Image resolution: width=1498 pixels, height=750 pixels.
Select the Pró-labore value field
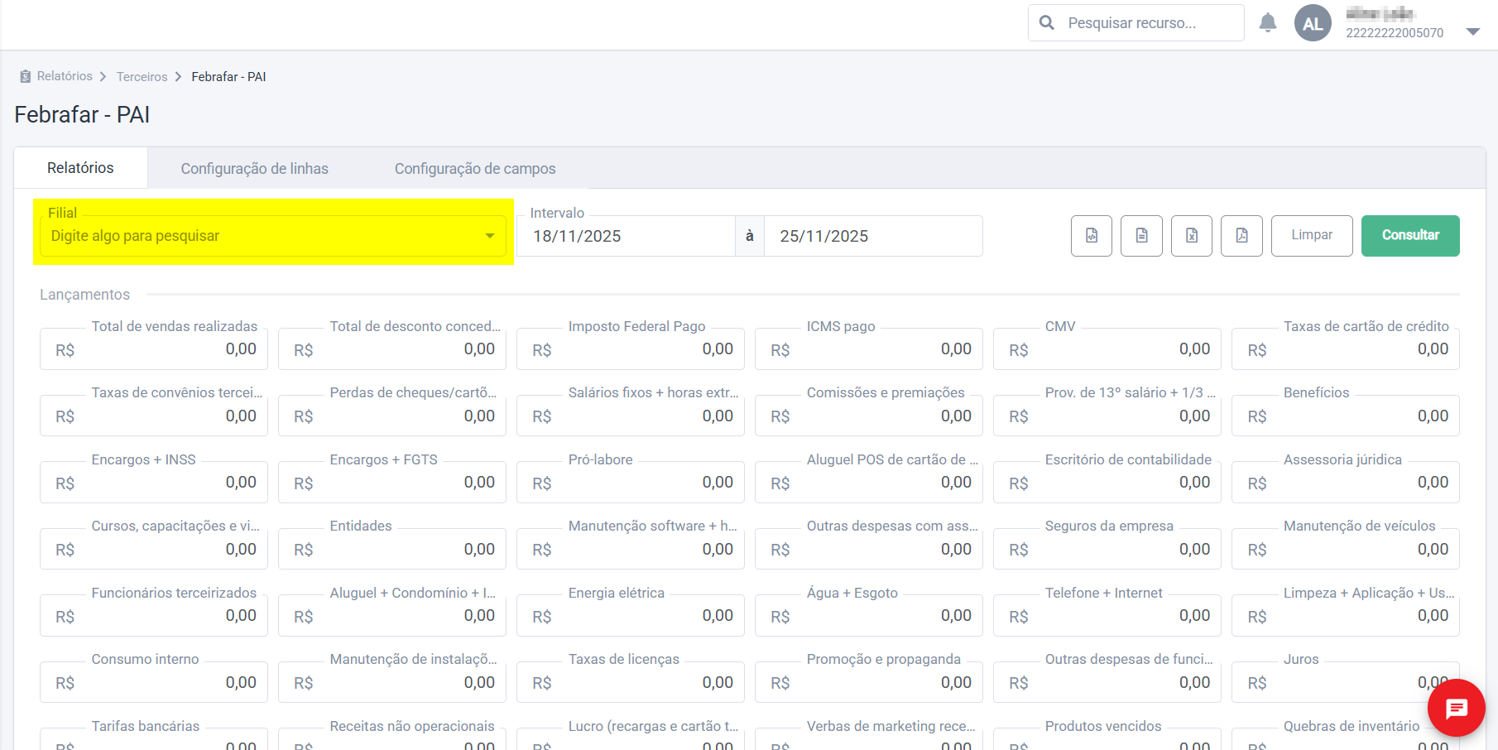631,483
